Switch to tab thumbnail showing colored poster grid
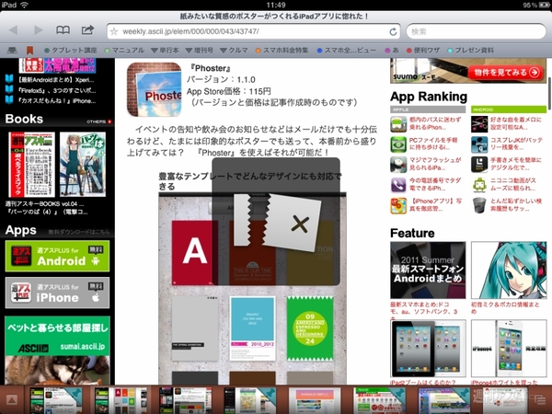The image size is (552, 414). pos(121,400)
